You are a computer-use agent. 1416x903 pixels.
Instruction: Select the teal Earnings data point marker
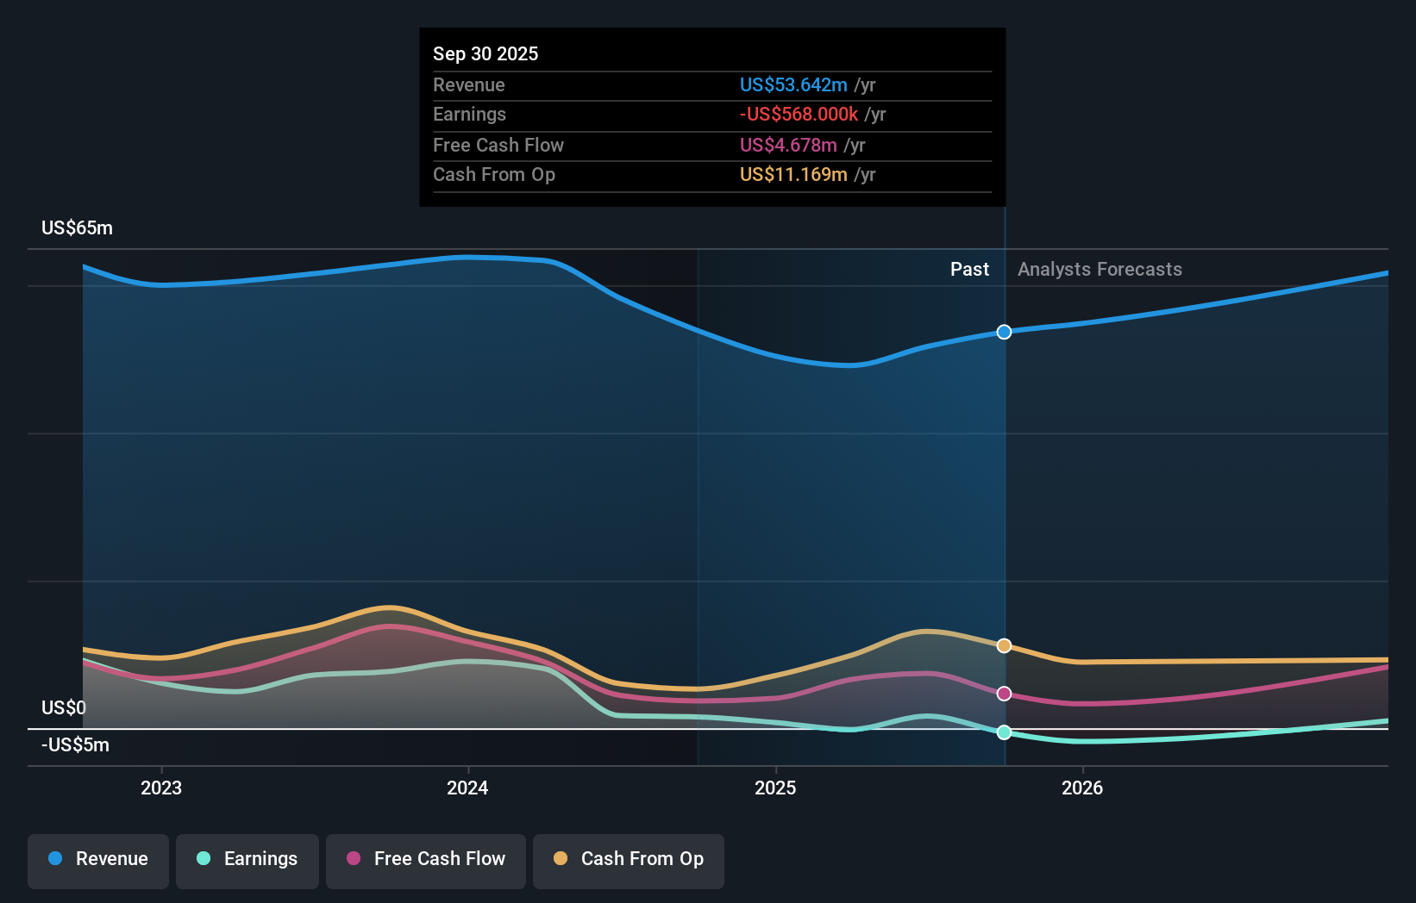(1004, 732)
